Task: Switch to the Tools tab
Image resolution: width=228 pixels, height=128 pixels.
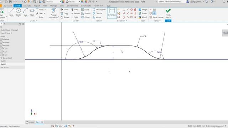Action: coord(45,6)
